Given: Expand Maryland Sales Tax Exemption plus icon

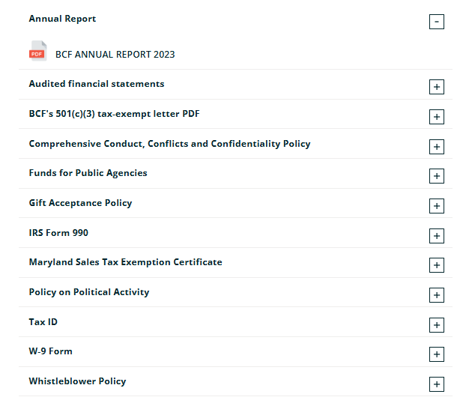Looking at the screenshot, I should [x=437, y=265].
